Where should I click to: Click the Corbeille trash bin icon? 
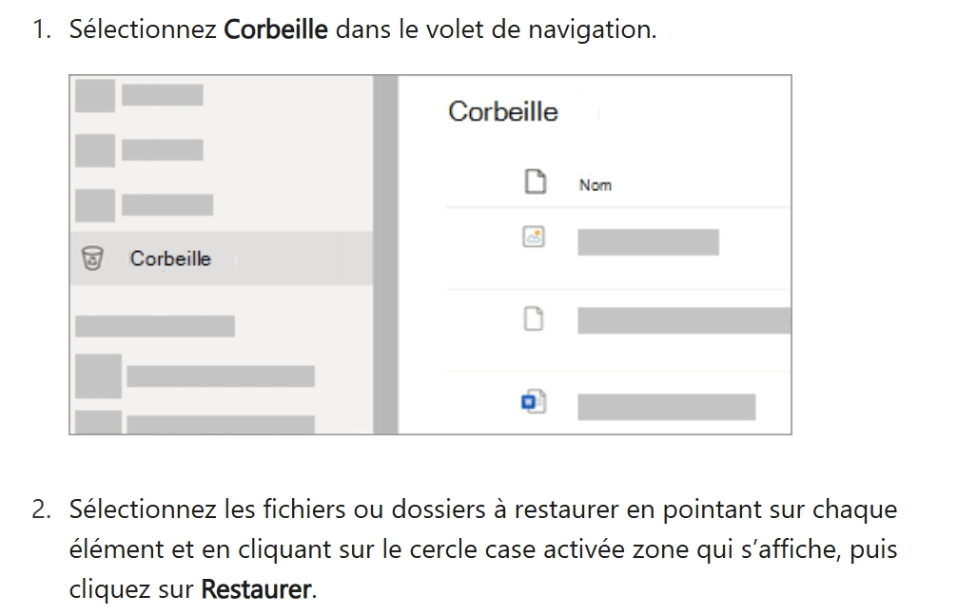pyautogui.click(x=92, y=259)
